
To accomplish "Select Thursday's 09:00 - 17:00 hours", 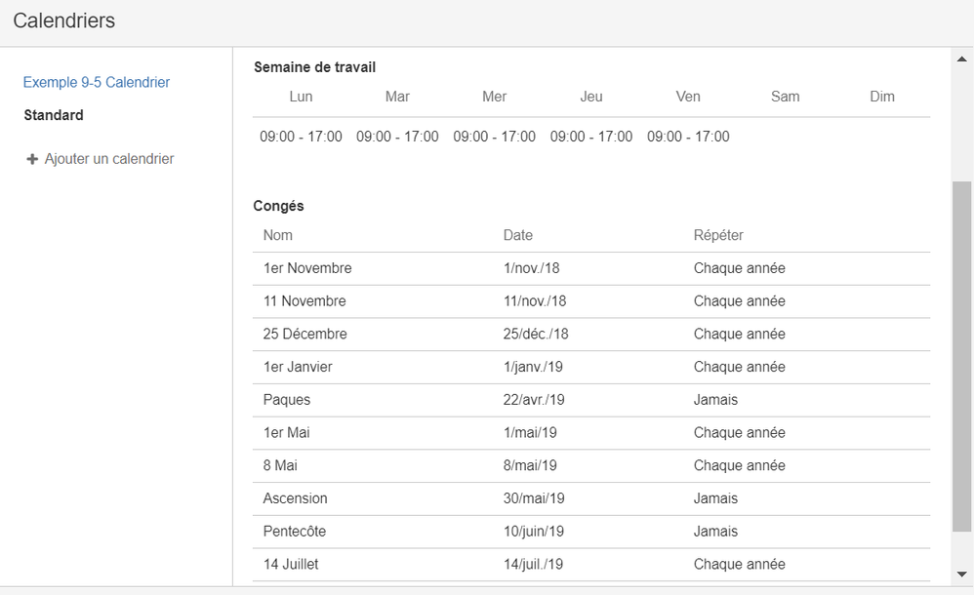I will click(591, 137).
